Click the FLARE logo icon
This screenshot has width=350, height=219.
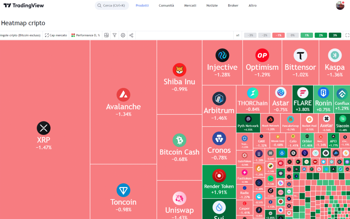pos(303,93)
